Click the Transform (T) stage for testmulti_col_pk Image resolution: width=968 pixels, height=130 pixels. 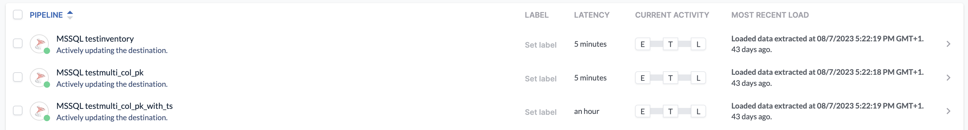click(x=670, y=78)
